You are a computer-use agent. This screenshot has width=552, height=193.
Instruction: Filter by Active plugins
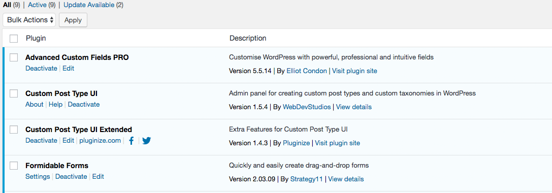[37, 5]
